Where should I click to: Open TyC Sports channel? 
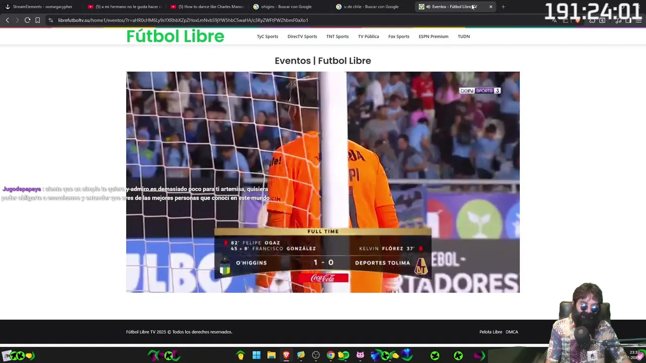click(x=267, y=36)
